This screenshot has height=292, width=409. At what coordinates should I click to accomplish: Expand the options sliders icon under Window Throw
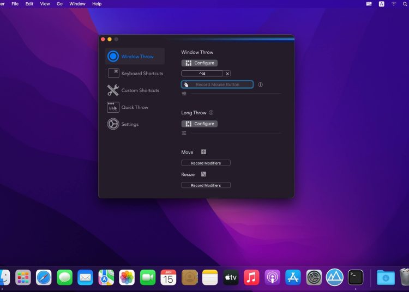pos(184,94)
